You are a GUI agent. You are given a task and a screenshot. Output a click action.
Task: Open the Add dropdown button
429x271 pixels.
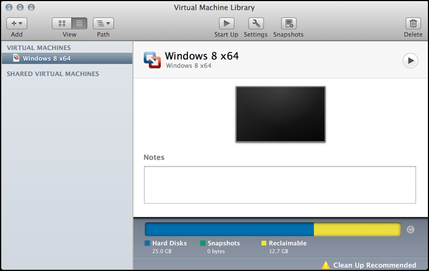pos(17,23)
